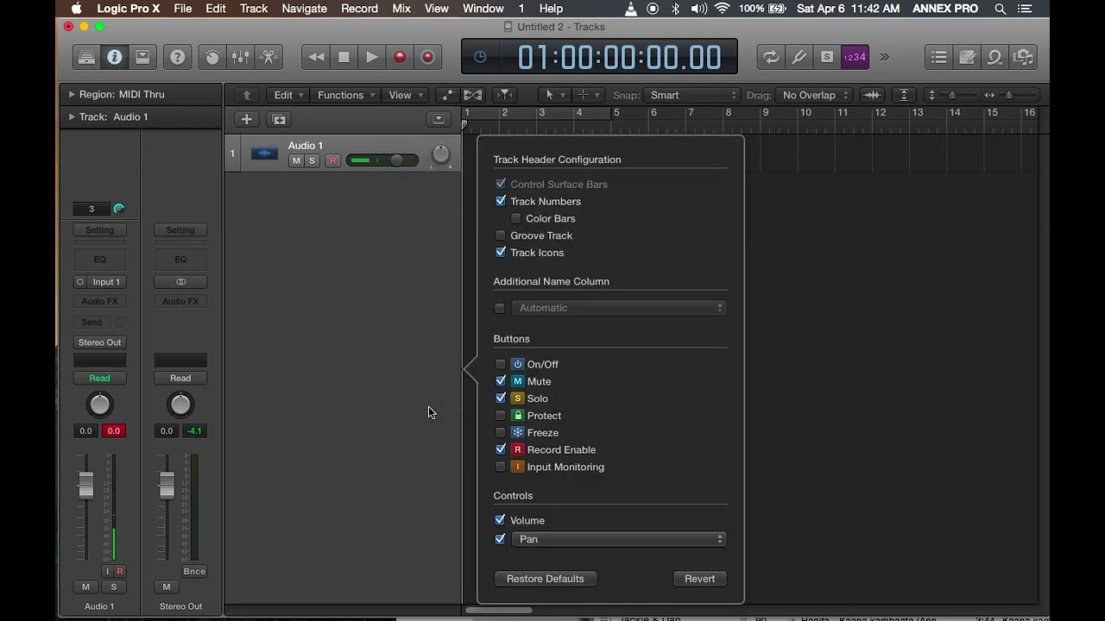The width and height of the screenshot is (1105, 621).
Task: Enable the Color Bars checkbox
Action: click(x=516, y=218)
